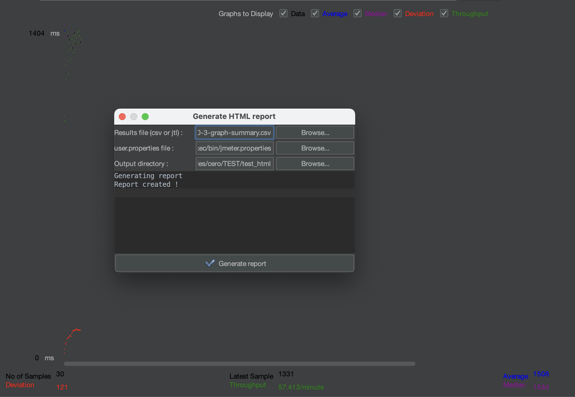575x397 pixels.
Task: Close the Generate HTML report dialog
Action: point(122,117)
